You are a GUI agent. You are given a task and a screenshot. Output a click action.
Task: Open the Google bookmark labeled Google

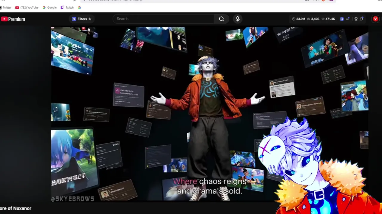click(50, 7)
